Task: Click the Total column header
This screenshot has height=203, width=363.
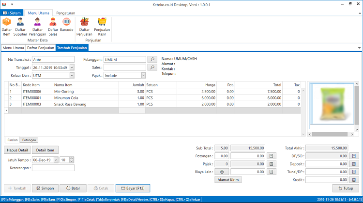Action: point(258,85)
